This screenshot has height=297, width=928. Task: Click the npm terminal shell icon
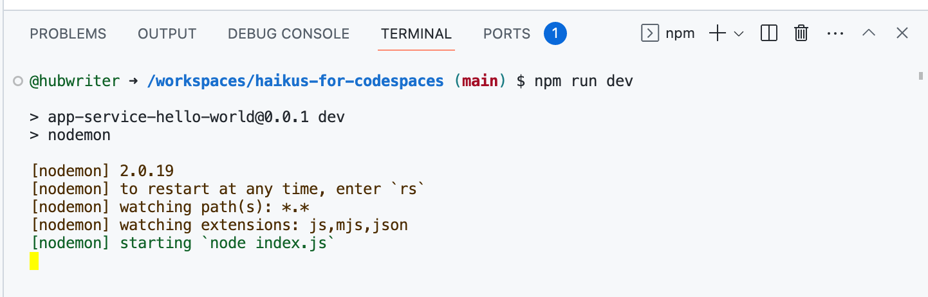coord(650,33)
